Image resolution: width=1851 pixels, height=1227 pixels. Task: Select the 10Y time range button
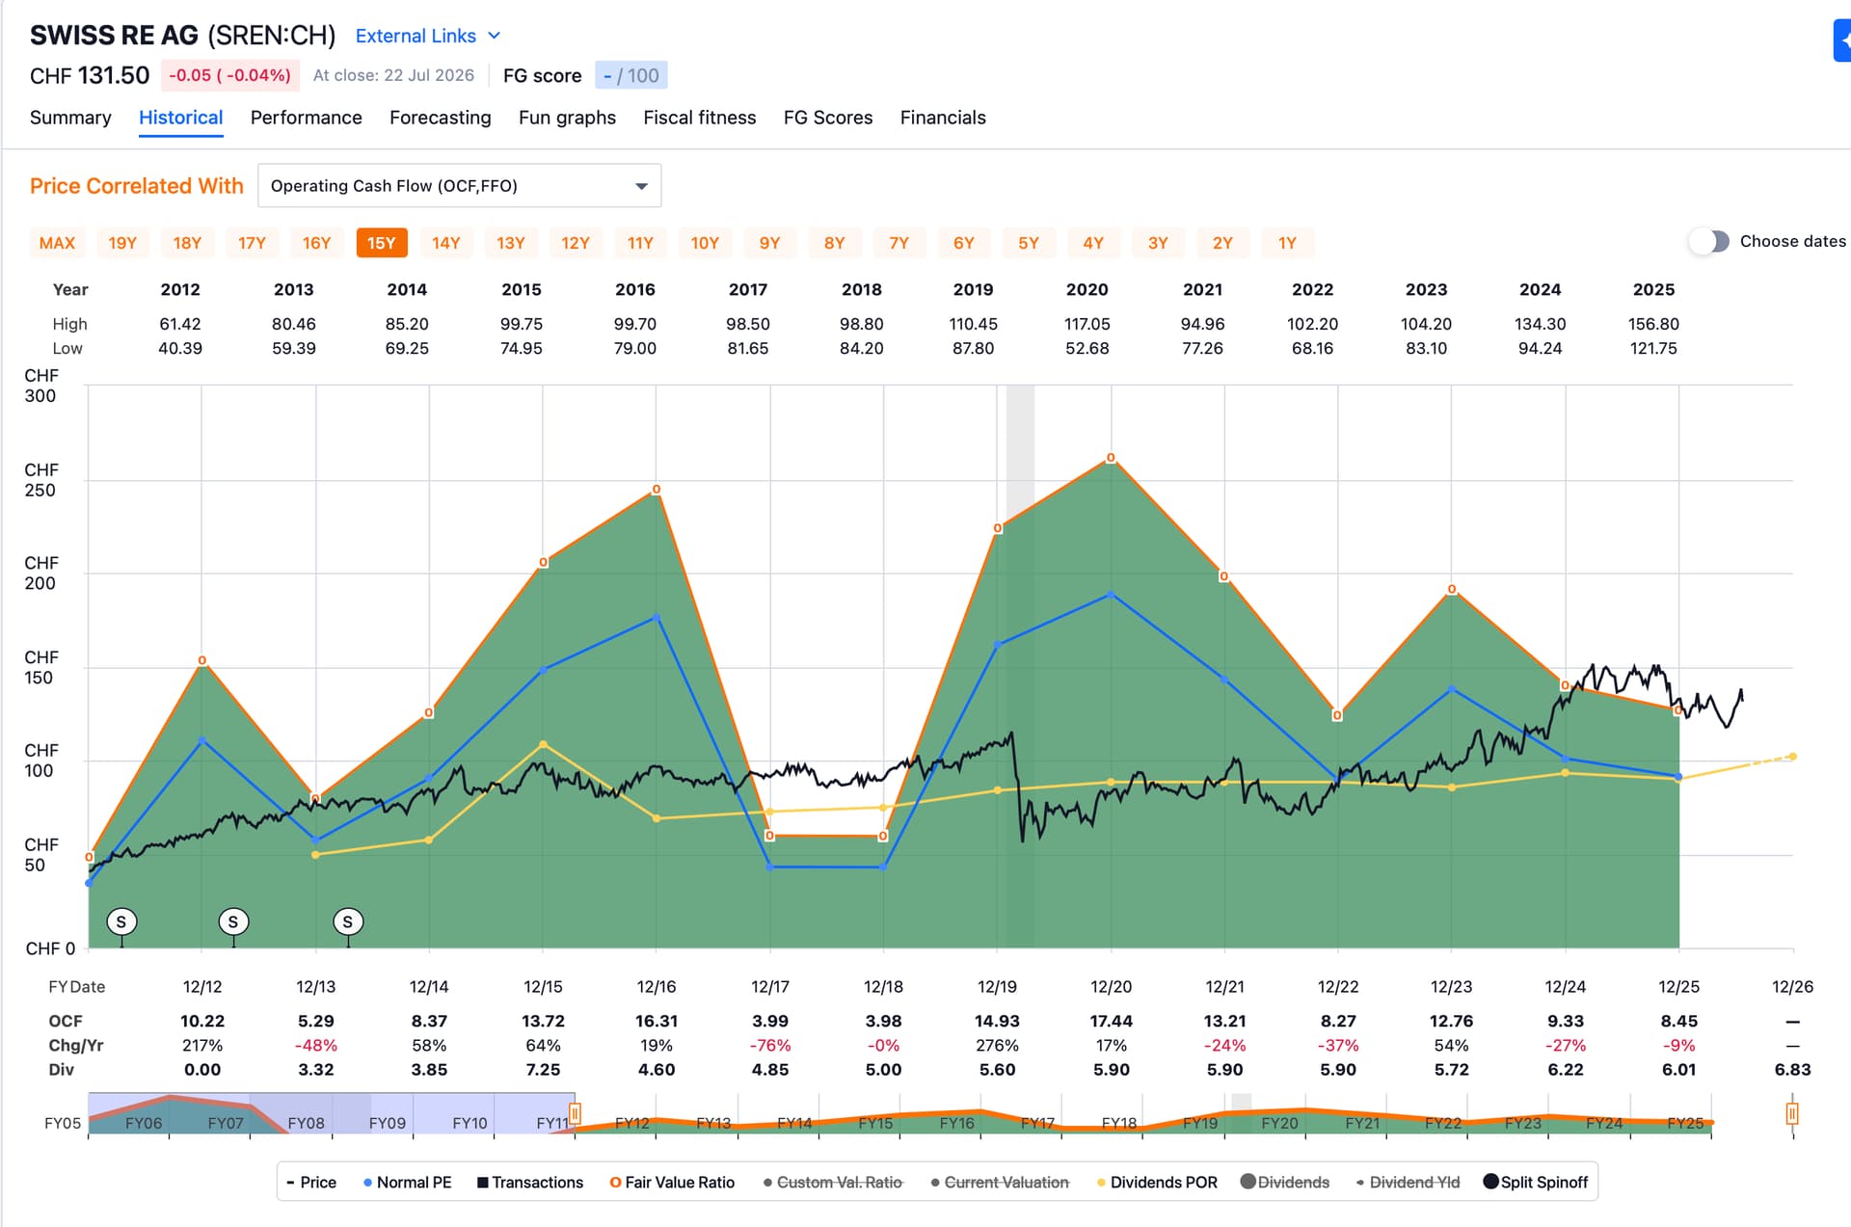coord(705,243)
